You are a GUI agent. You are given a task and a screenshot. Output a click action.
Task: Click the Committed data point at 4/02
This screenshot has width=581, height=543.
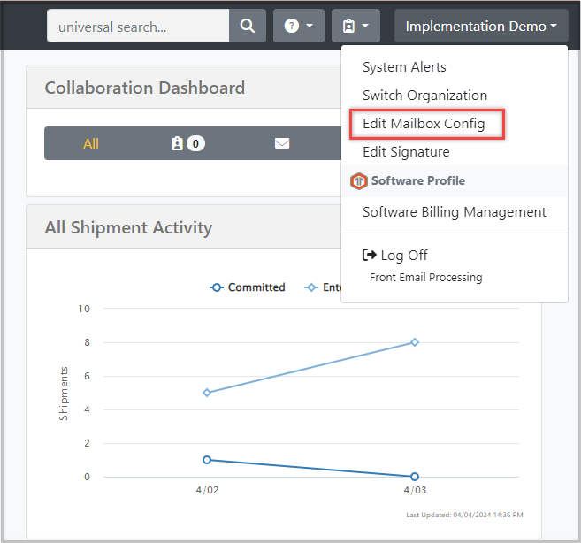click(207, 460)
